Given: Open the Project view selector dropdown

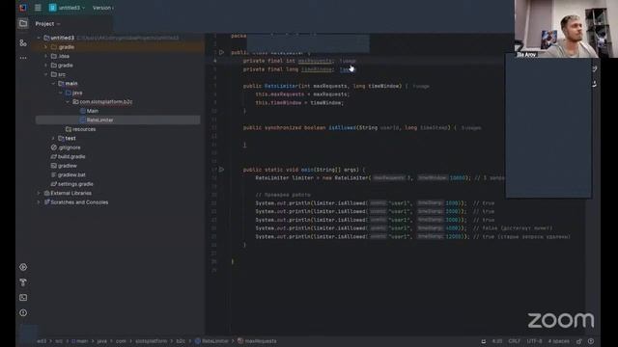Looking at the screenshot, I should pyautogui.click(x=47, y=24).
